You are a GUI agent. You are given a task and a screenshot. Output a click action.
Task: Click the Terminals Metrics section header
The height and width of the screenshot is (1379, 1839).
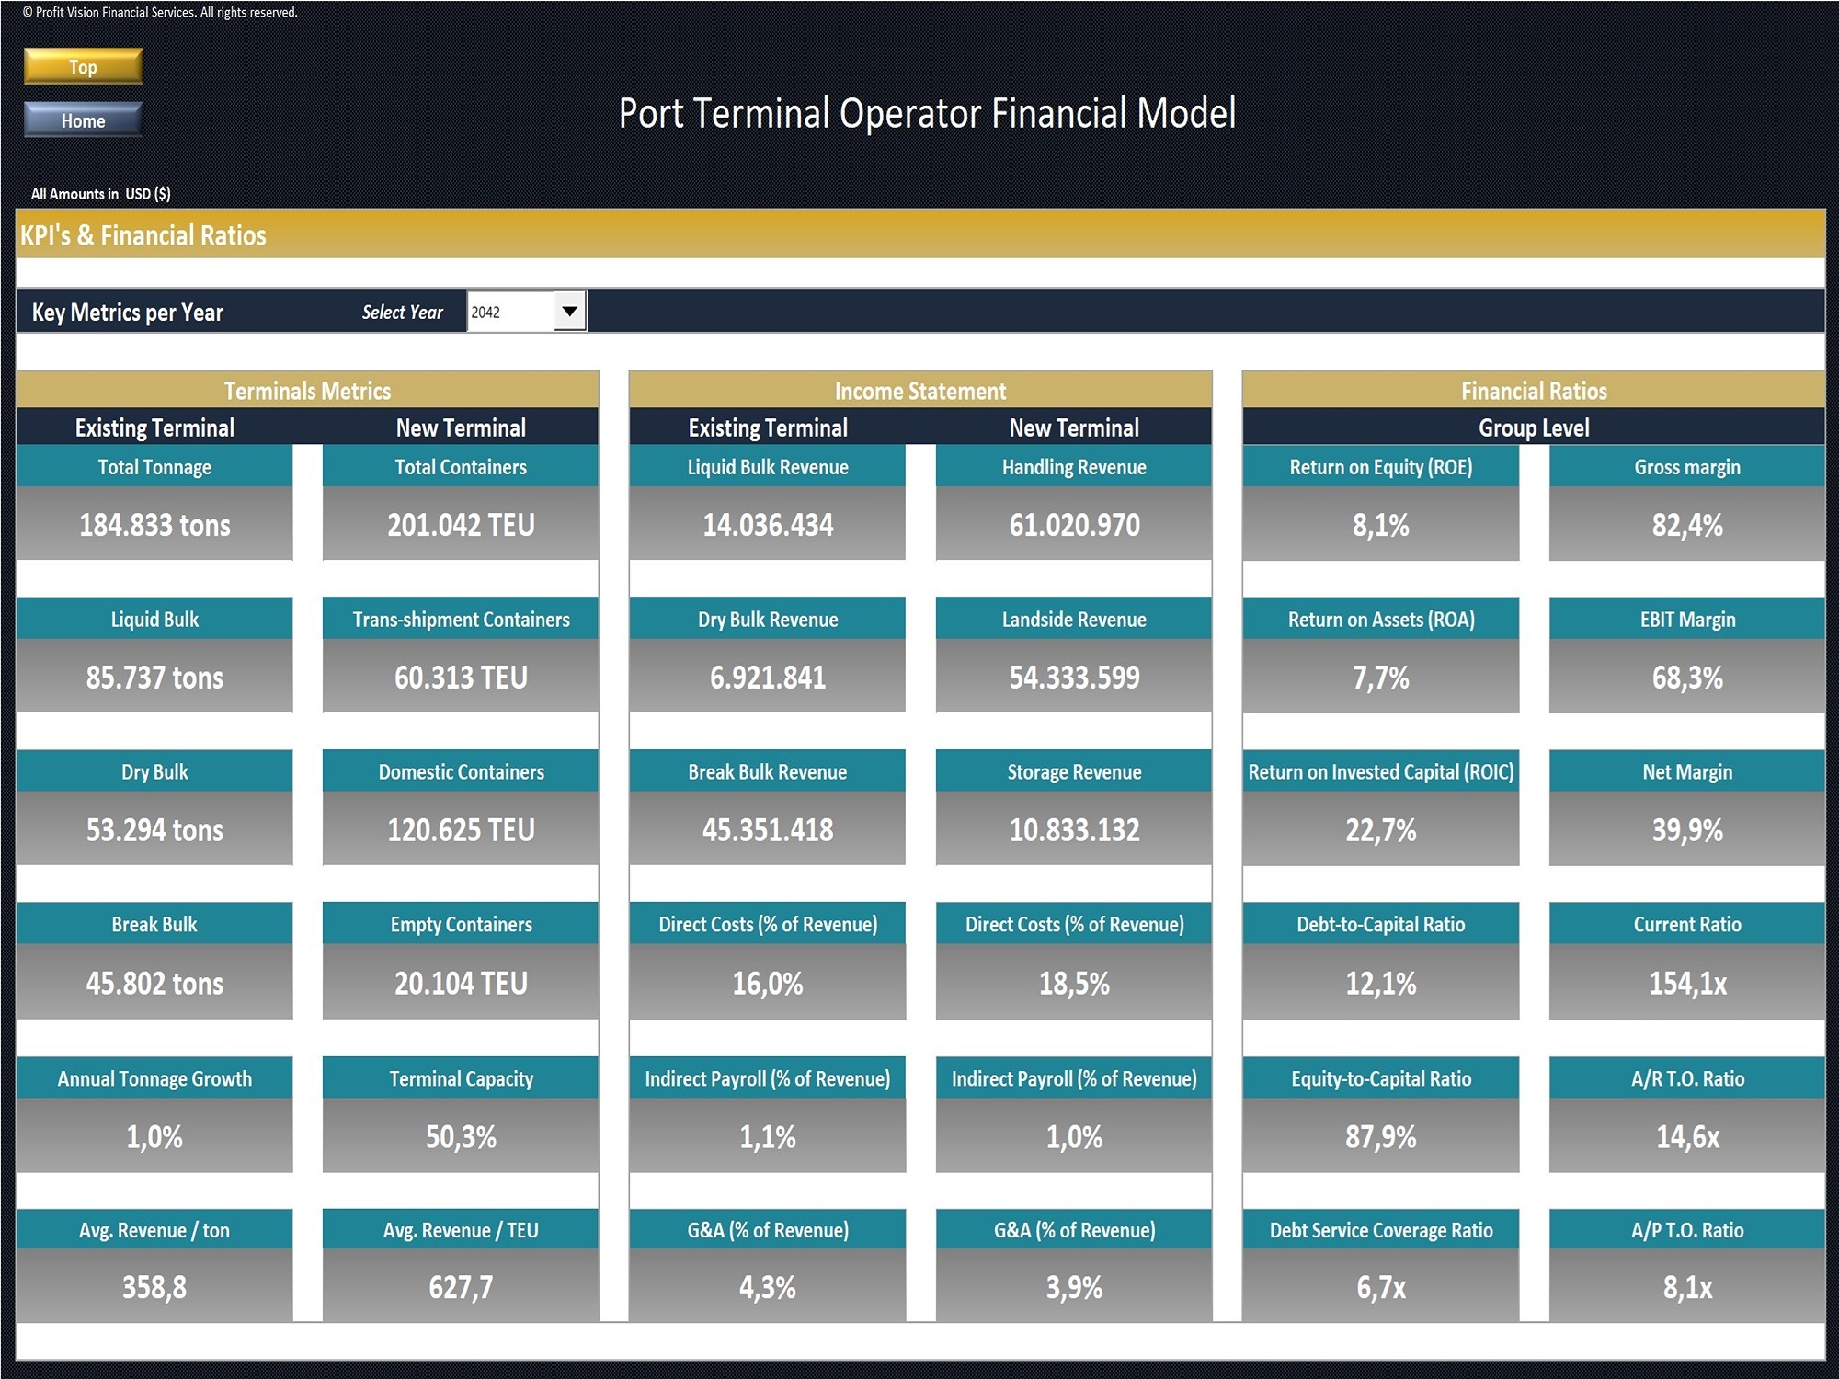308,390
